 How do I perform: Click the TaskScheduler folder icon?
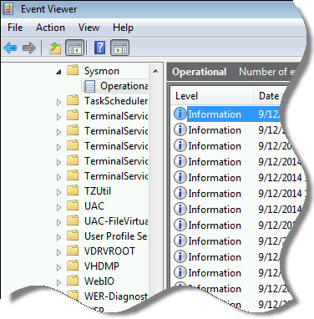click(x=73, y=100)
